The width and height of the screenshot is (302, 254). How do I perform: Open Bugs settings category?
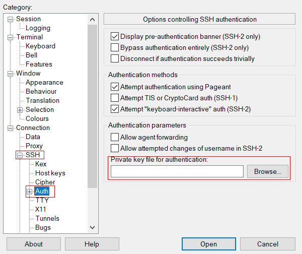43,228
